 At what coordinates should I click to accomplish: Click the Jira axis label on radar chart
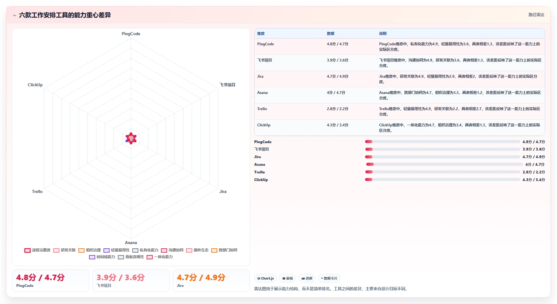pyautogui.click(x=223, y=191)
